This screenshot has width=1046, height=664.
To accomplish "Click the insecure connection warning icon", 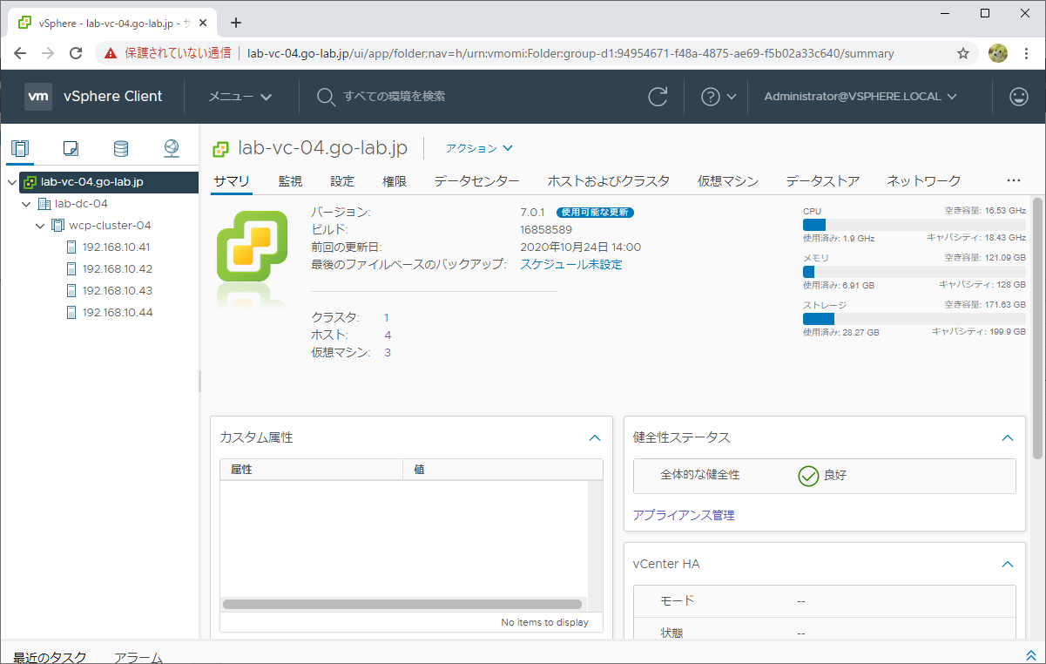I will point(111,53).
